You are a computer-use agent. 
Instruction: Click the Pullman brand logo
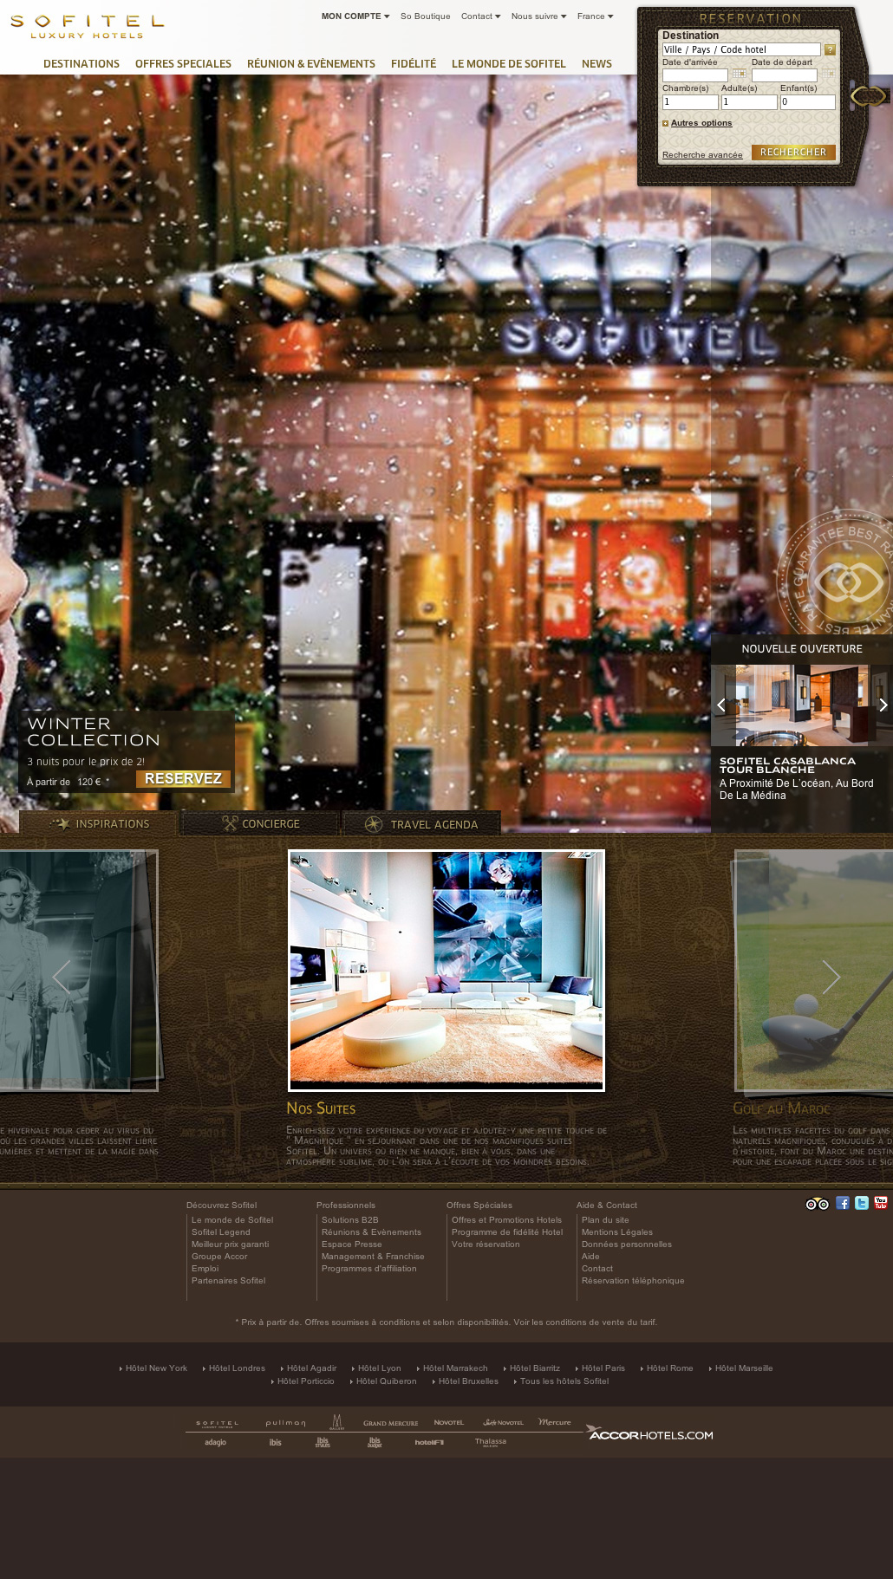coord(285,1422)
